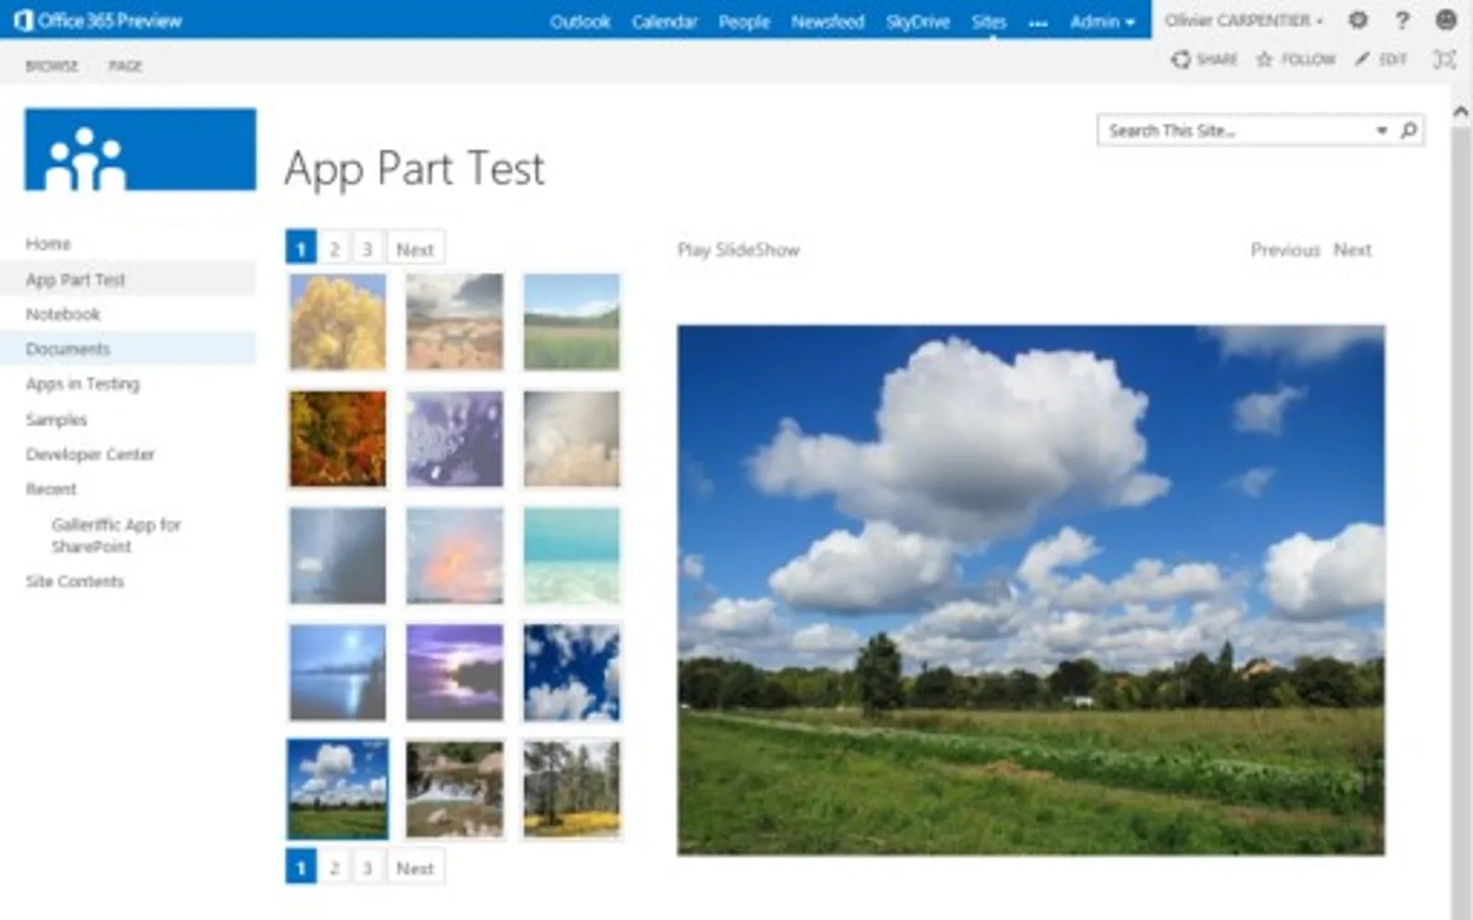
Task: Click Previous above the large photo
Action: (1285, 249)
